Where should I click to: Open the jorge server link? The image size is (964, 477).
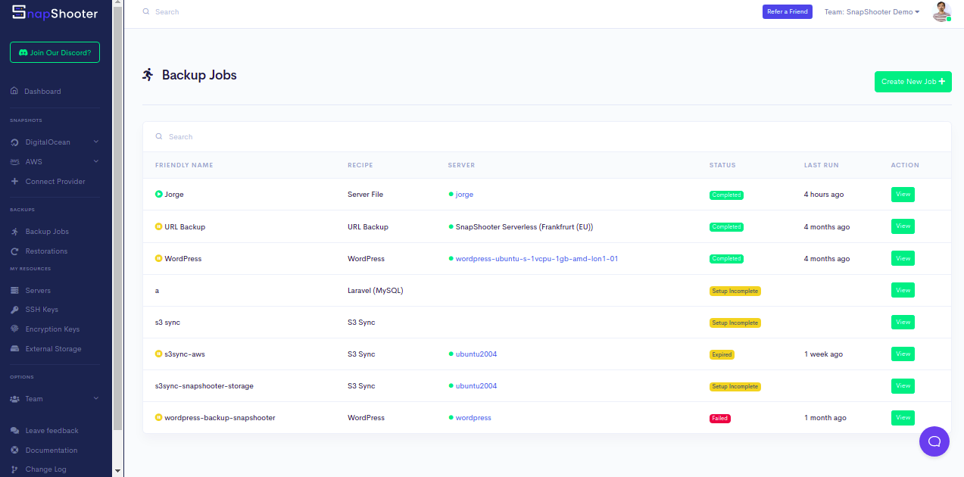point(464,195)
